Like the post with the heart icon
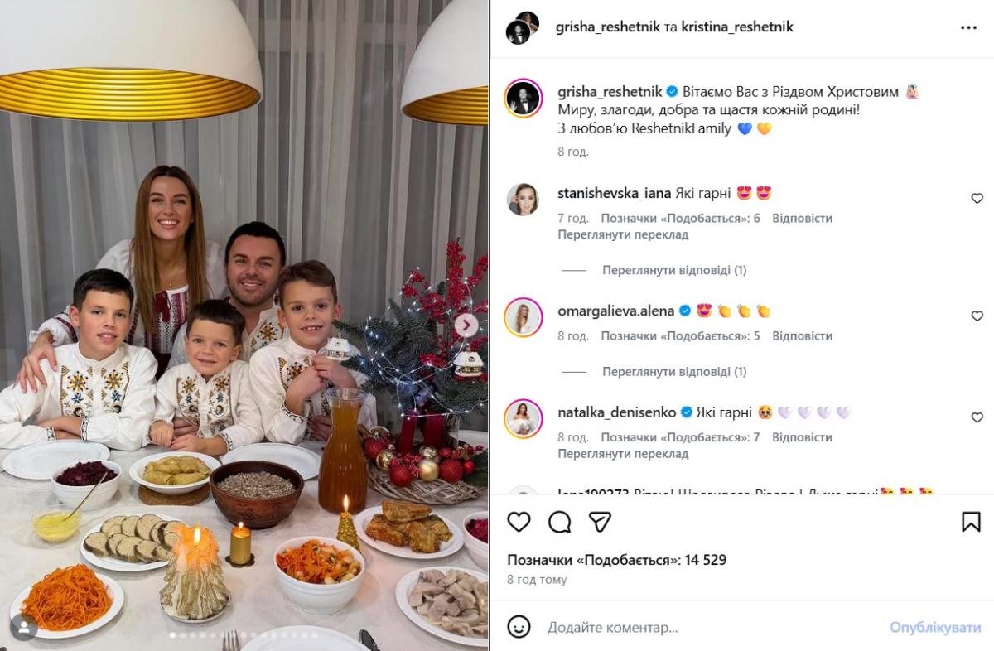 tap(519, 522)
